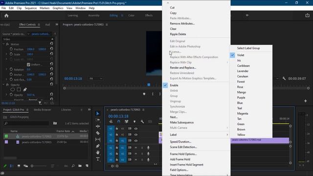Viewport: 313px width, 176px height.
Task: Select the Selection tool arrow
Action: tap(98, 113)
